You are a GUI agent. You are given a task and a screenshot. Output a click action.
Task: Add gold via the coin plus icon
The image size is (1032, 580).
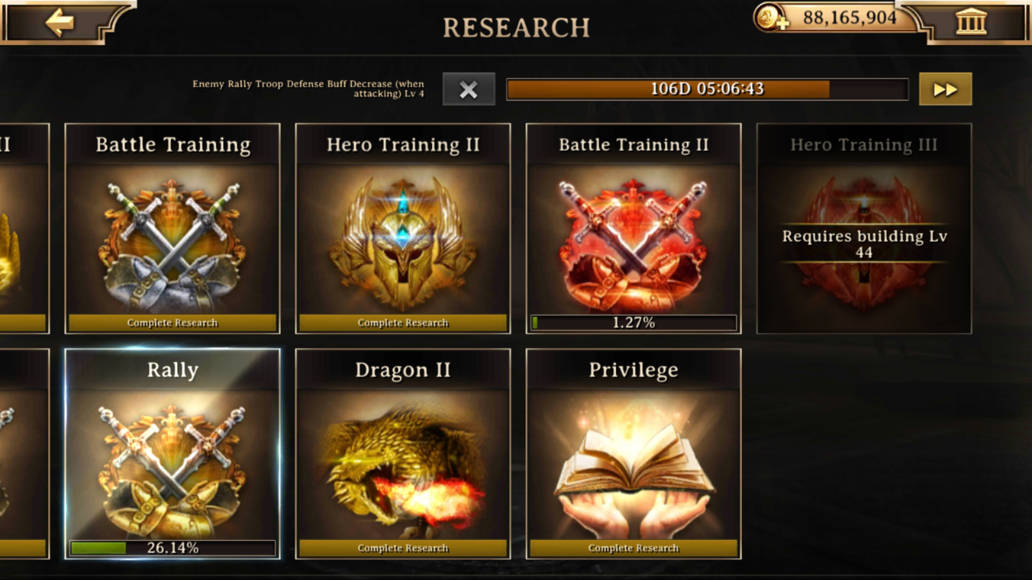770,17
